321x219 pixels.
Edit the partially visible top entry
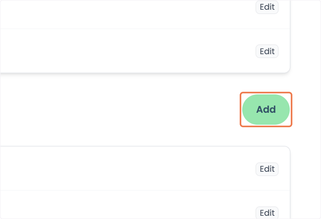pos(267,7)
